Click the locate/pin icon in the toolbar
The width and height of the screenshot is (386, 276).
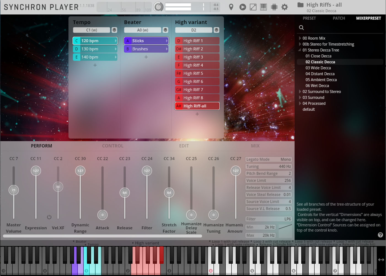click(x=231, y=7)
